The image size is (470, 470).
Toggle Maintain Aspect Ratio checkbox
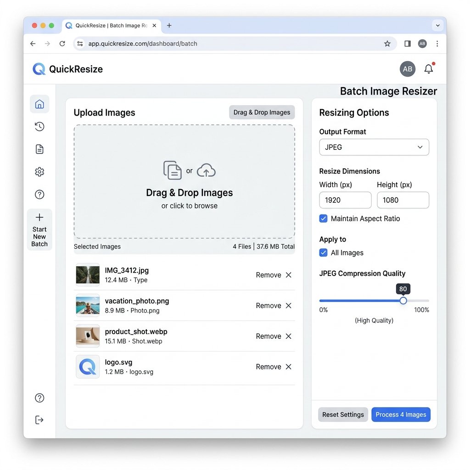(323, 218)
